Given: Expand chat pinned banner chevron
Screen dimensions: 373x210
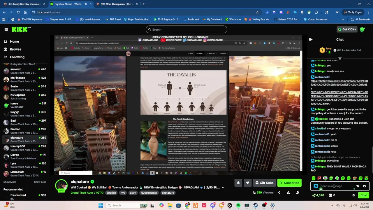Looking at the screenshot, I should click(x=340, y=58).
